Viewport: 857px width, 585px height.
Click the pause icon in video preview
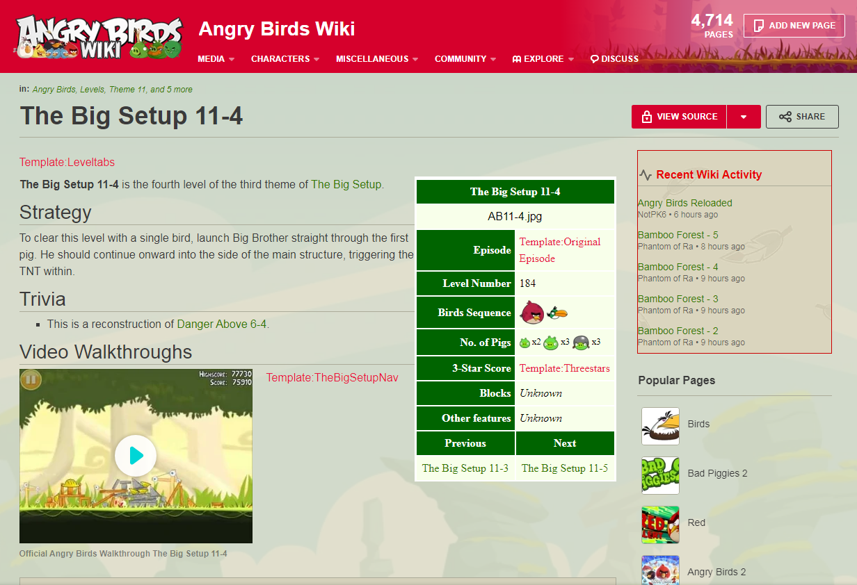(x=31, y=379)
